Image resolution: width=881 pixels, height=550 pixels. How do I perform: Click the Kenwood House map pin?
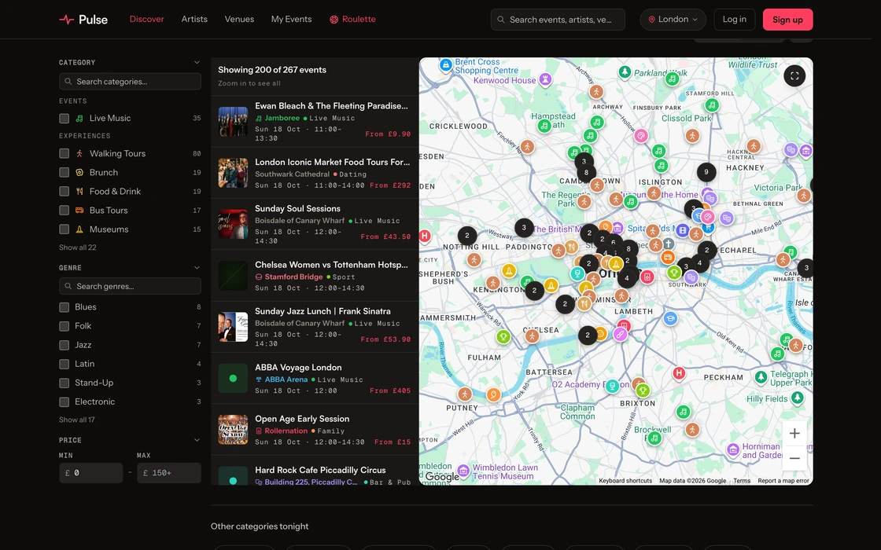pos(545,79)
